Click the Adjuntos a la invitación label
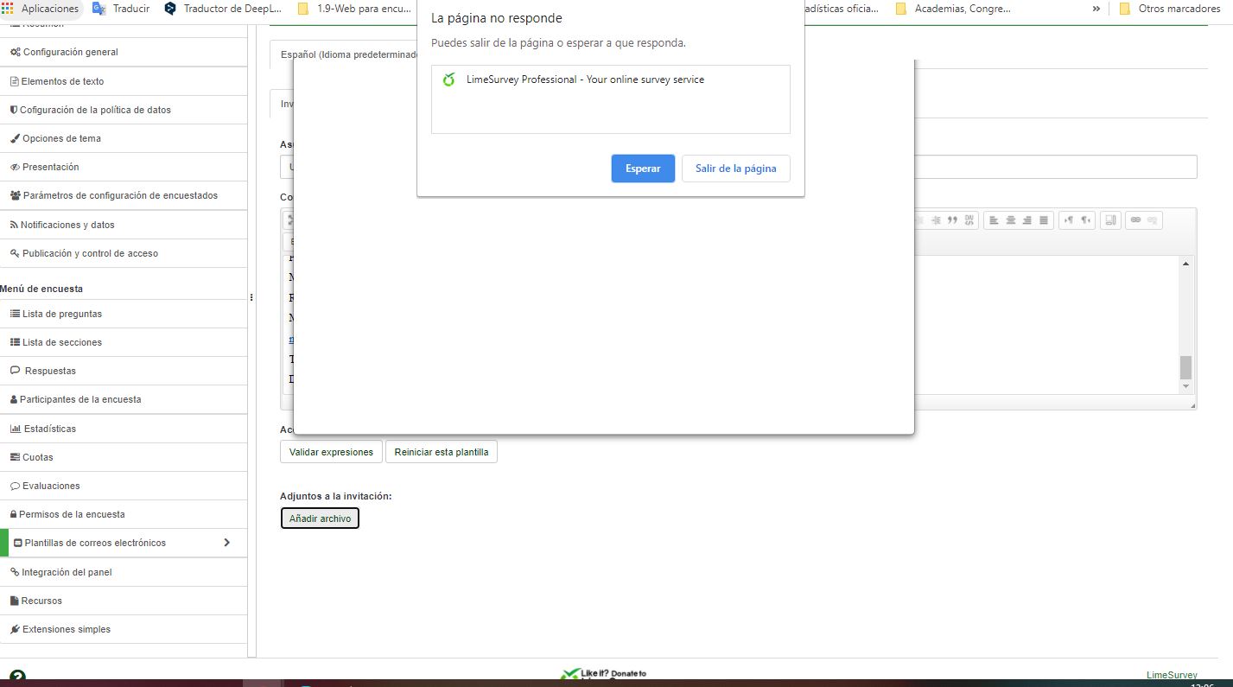The image size is (1233, 687). pos(336,496)
